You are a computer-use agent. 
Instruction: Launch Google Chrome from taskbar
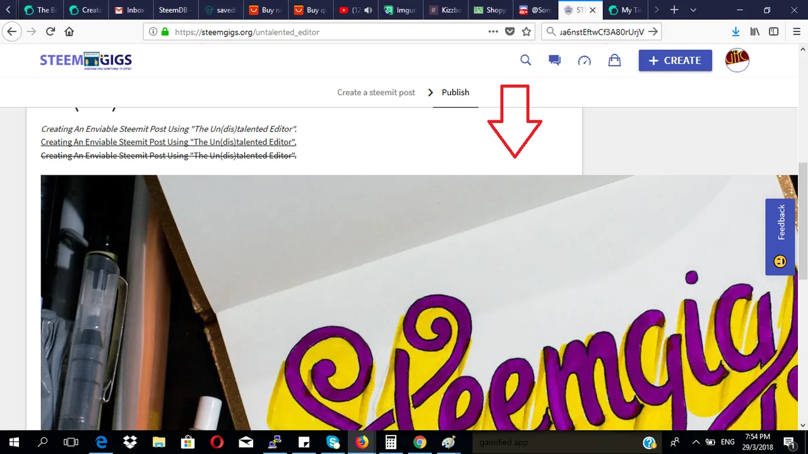420,442
